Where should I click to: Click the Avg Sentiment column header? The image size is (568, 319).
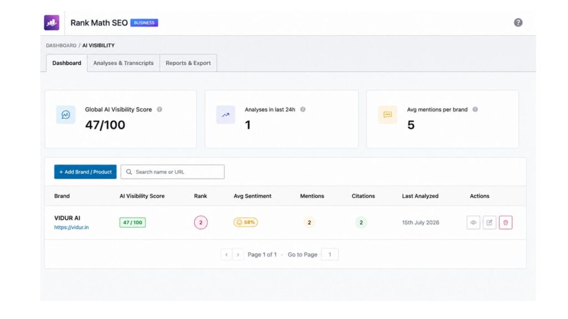click(252, 196)
